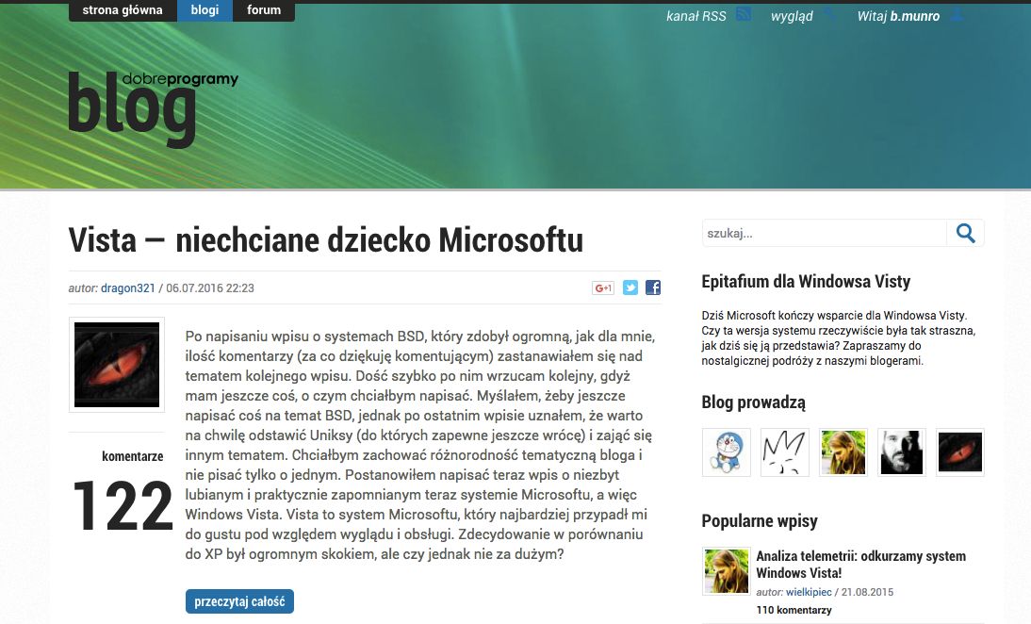Switch to the forum tab

264,10
